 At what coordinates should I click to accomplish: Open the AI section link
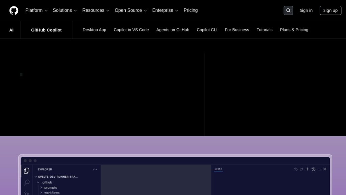[11, 30]
